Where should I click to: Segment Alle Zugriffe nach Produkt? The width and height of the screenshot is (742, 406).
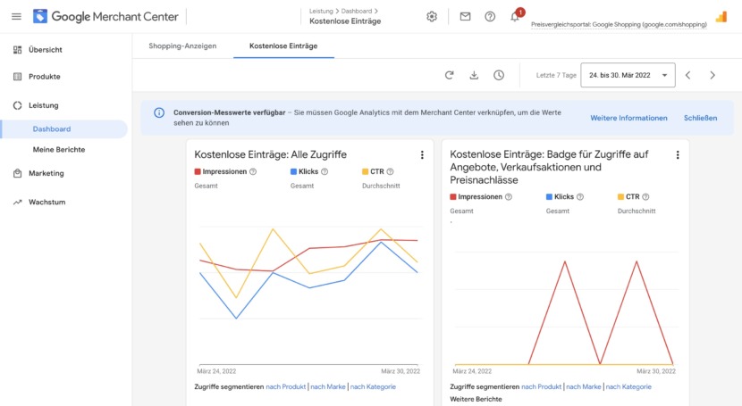pyautogui.click(x=286, y=386)
